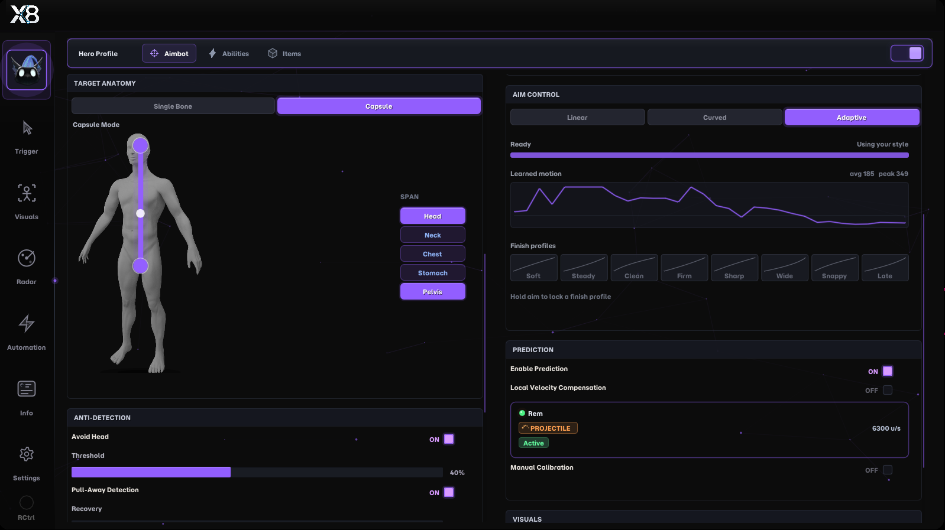Select the Firm finish profile
Screen dimensions: 945x530
684,268
